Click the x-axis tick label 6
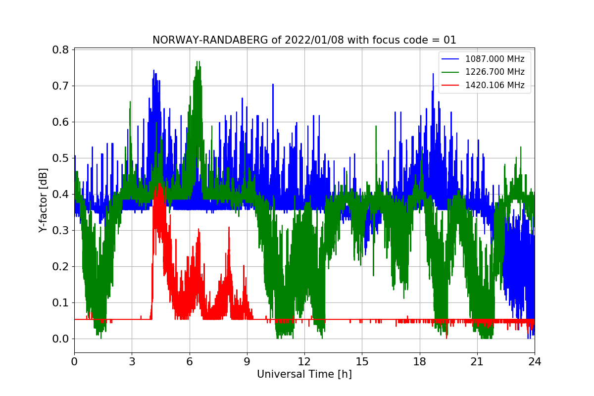This screenshot has width=594, height=396. point(190,361)
